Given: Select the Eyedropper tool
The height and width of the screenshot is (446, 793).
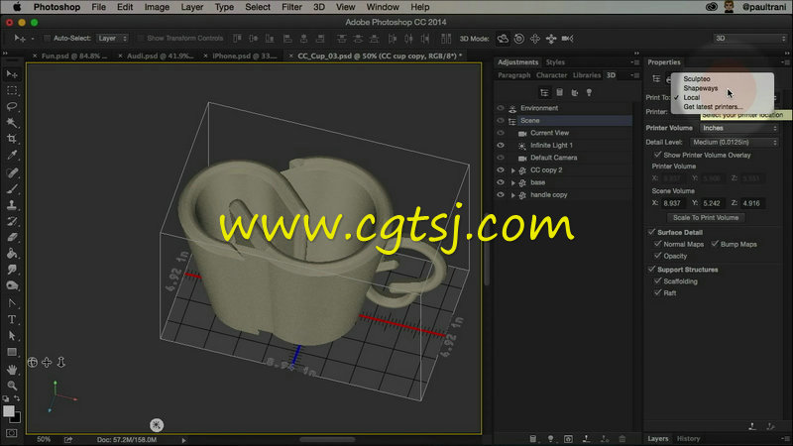Looking at the screenshot, I should click(12, 155).
